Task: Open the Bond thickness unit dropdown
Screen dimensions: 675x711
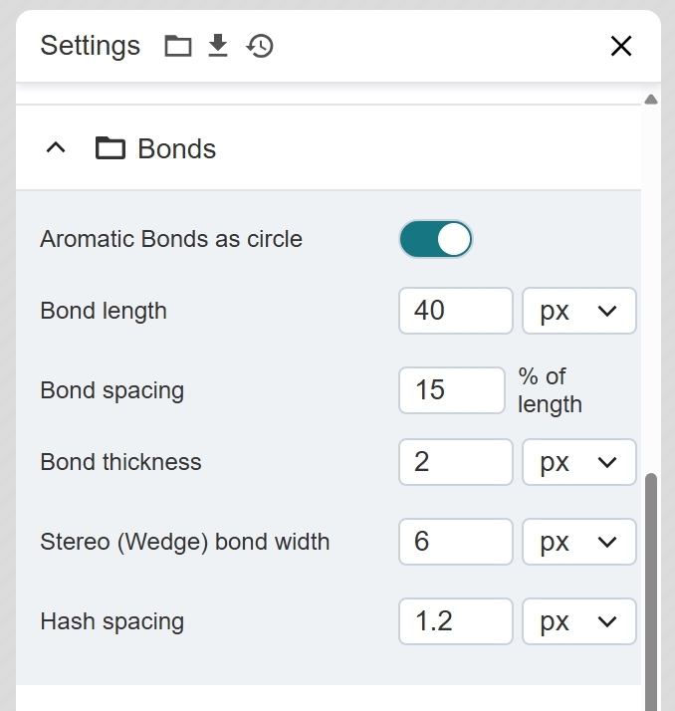Action: pos(578,462)
